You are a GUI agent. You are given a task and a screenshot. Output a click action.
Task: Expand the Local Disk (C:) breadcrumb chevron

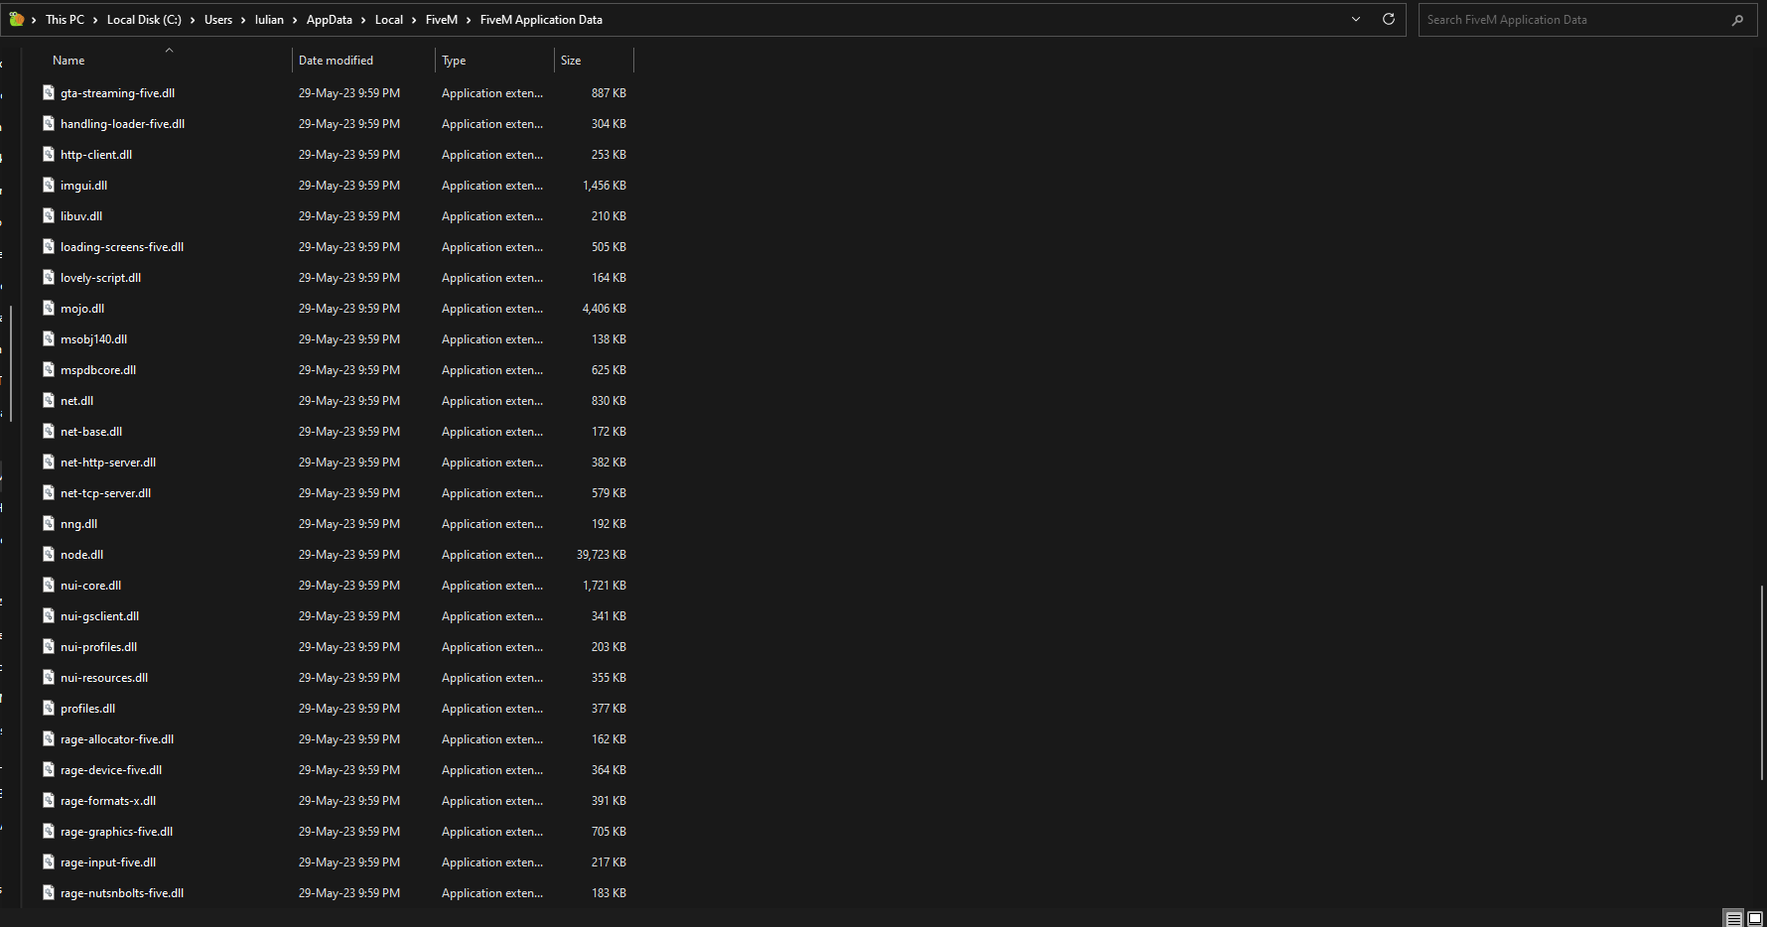point(193,20)
